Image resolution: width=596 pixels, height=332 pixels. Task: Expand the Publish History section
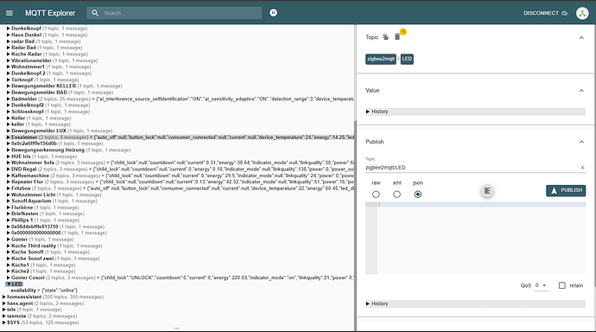click(476, 303)
